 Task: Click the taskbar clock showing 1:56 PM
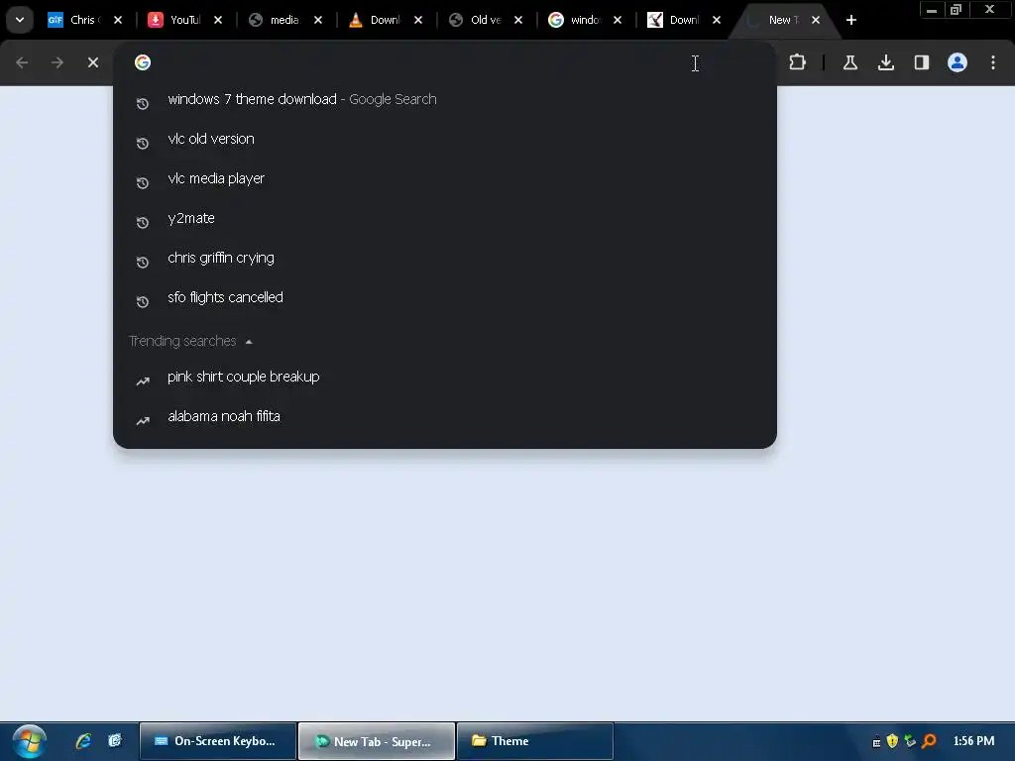click(x=973, y=741)
